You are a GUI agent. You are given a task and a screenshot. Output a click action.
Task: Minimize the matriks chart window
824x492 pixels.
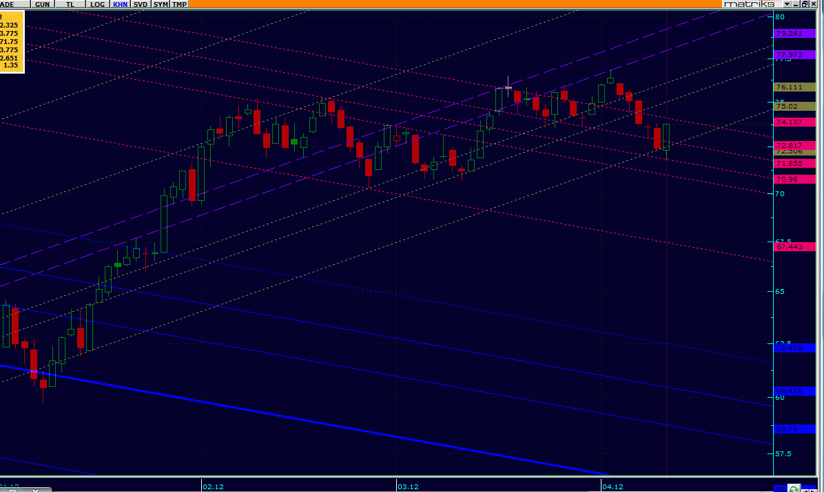pyautogui.click(x=796, y=4)
